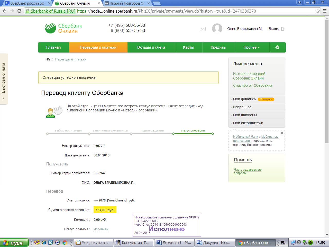329x247 pixels.
Task: Switch to Нижний Новгород browser tab
Action: 127,3
